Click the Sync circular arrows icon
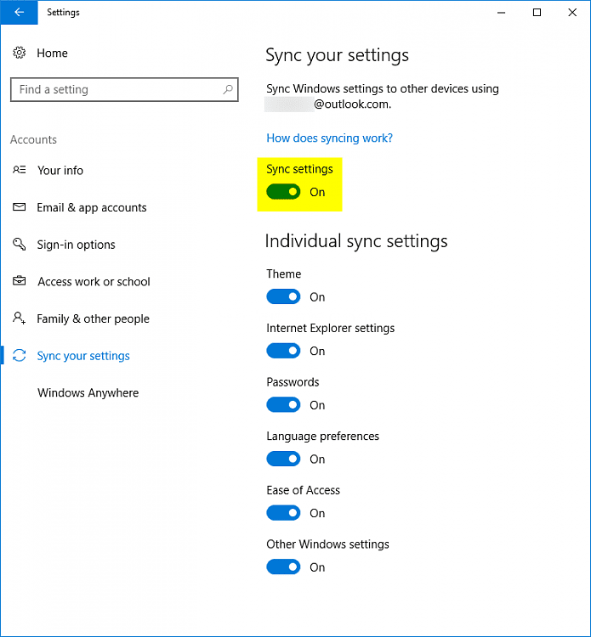 click(19, 356)
